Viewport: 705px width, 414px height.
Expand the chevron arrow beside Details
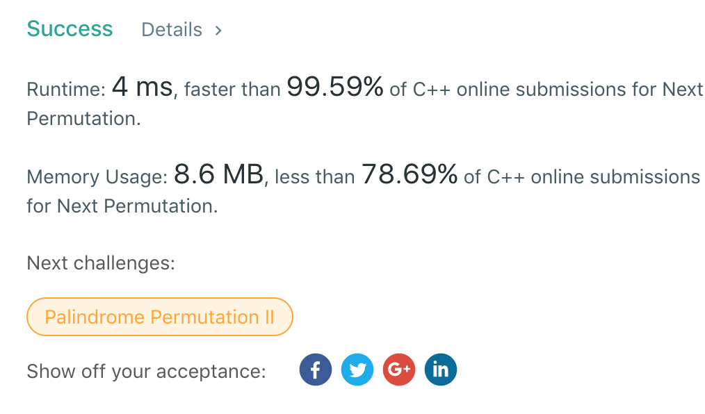click(x=218, y=30)
